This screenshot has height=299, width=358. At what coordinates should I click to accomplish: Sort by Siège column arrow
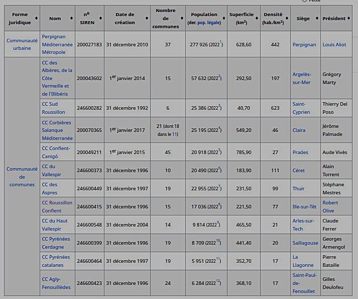pos(317,18)
